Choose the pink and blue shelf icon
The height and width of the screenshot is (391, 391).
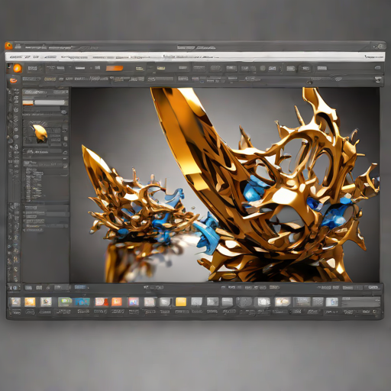coord(134,302)
